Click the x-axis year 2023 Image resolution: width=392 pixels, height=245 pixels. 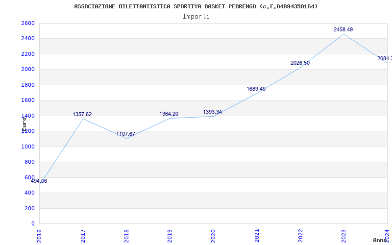click(x=344, y=236)
